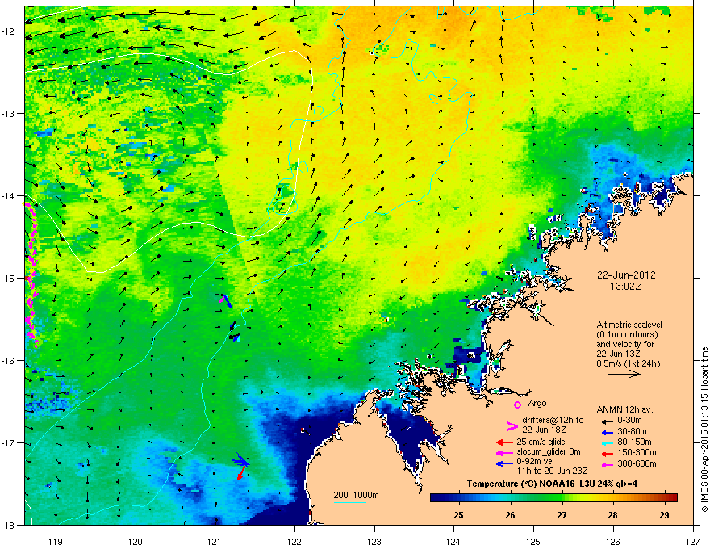
Task: Click the cyan isobath line under '200 1000m'
Action: pyautogui.click(x=349, y=502)
